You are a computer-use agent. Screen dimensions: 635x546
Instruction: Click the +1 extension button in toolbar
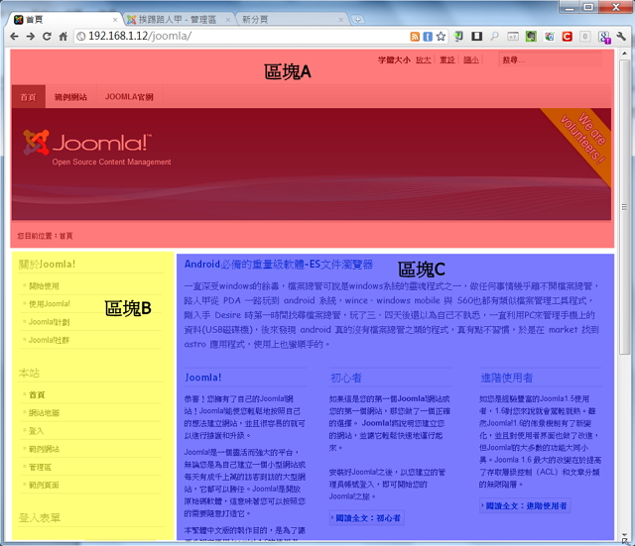513,37
